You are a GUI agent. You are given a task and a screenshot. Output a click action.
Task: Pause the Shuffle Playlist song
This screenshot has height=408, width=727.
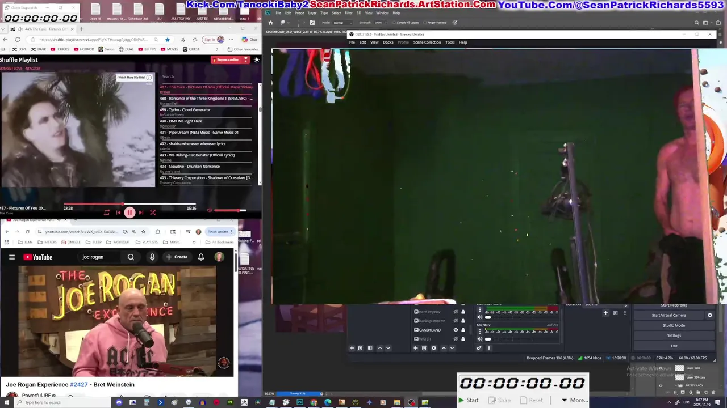point(129,212)
